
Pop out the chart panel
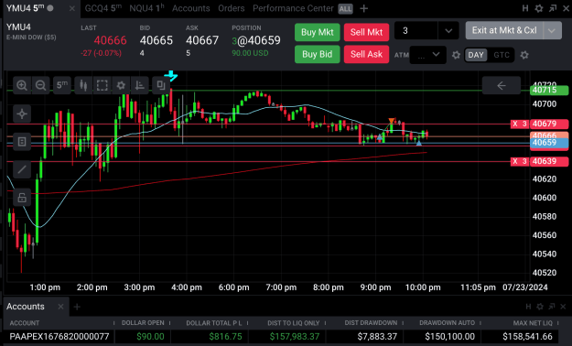553,8
